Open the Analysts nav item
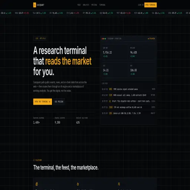This screenshot has width=190, height=190. pos(86,5)
